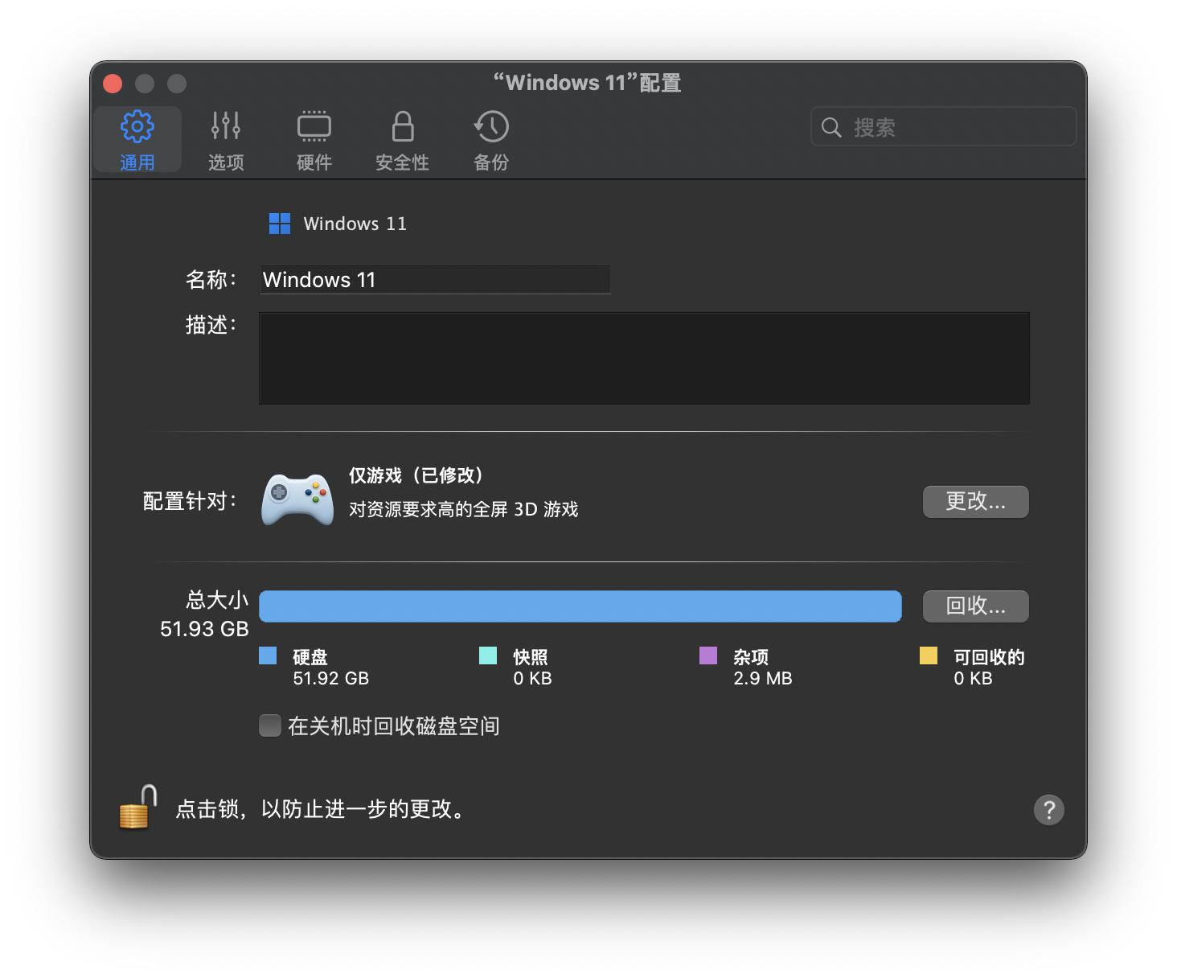The image size is (1177, 978).
Task: Click inside the 描述 text area
Action: point(643,358)
